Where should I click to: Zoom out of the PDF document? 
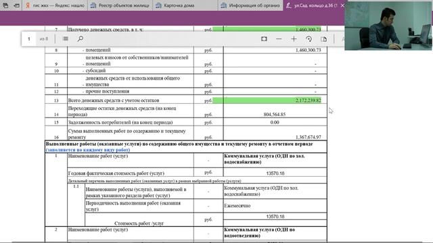coord(279,39)
